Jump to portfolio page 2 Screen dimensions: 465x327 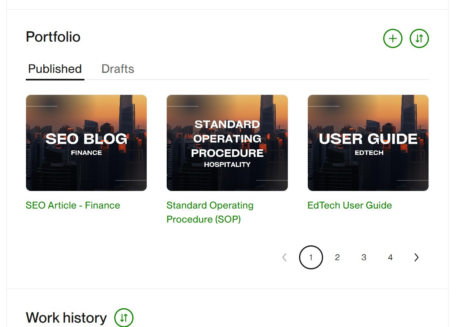[337, 257]
